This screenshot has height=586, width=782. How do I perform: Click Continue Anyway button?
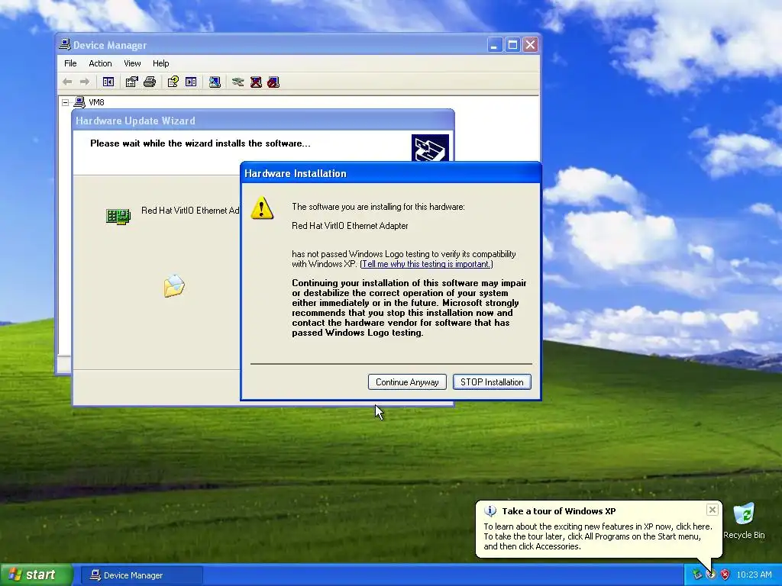[407, 382]
